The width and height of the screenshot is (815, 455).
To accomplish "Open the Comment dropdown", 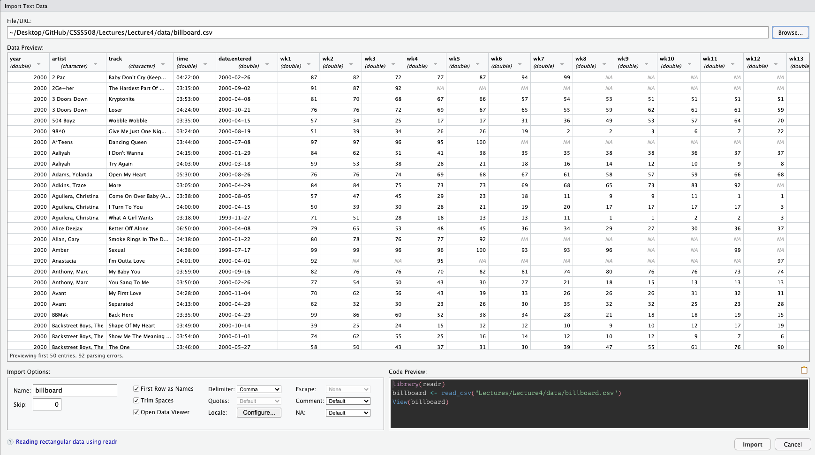I will point(347,401).
